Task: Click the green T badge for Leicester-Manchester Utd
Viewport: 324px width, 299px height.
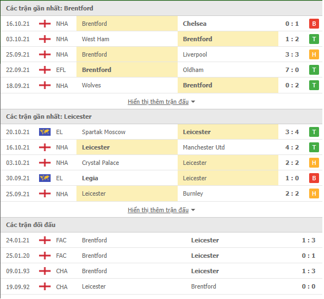Action: pyautogui.click(x=314, y=147)
